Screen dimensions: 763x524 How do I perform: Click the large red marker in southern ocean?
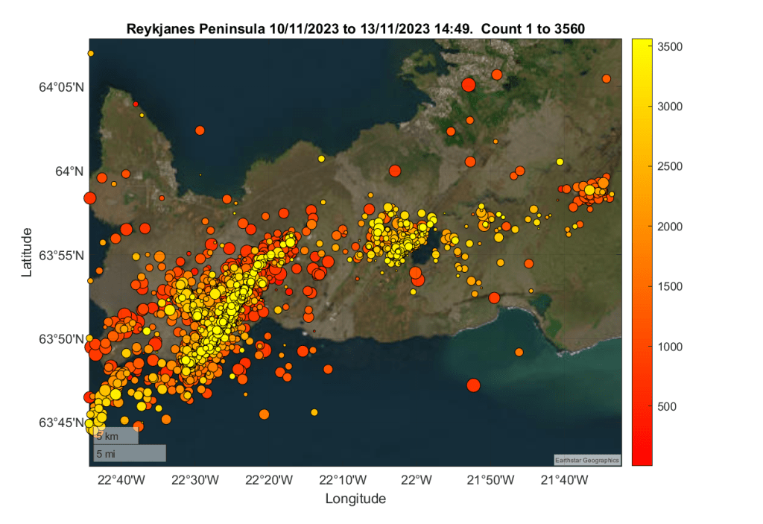(473, 385)
